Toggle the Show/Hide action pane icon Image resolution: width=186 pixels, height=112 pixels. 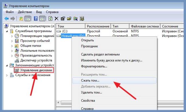tap(42, 19)
